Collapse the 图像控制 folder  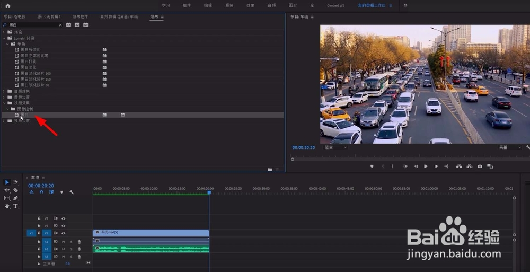(x=7, y=109)
